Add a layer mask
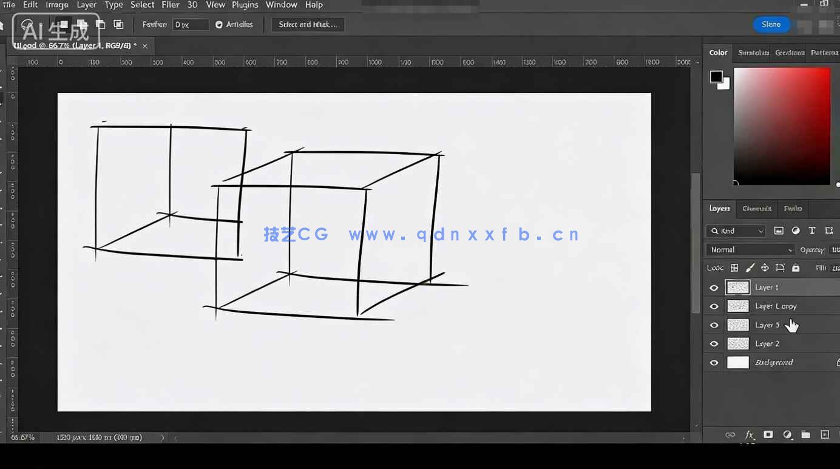This screenshot has width=840, height=469. tap(768, 435)
